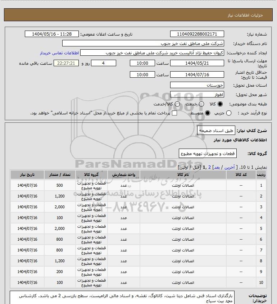Click the تاریخ نیاز column header

(x=27, y=174)
